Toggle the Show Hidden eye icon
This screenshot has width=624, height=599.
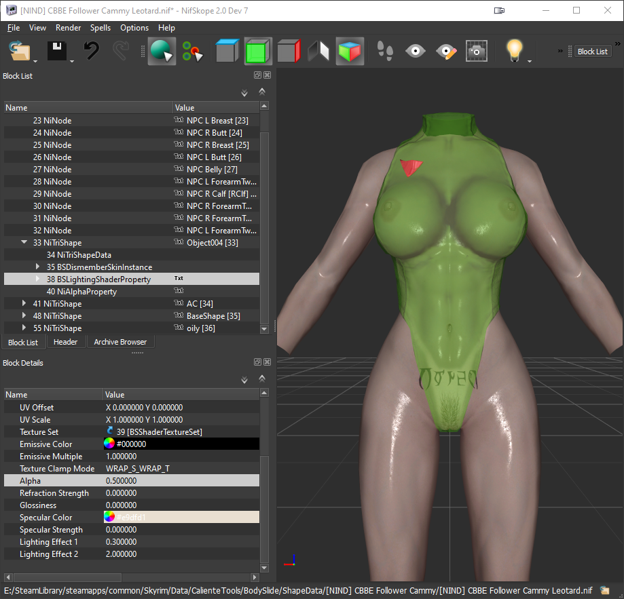point(416,52)
